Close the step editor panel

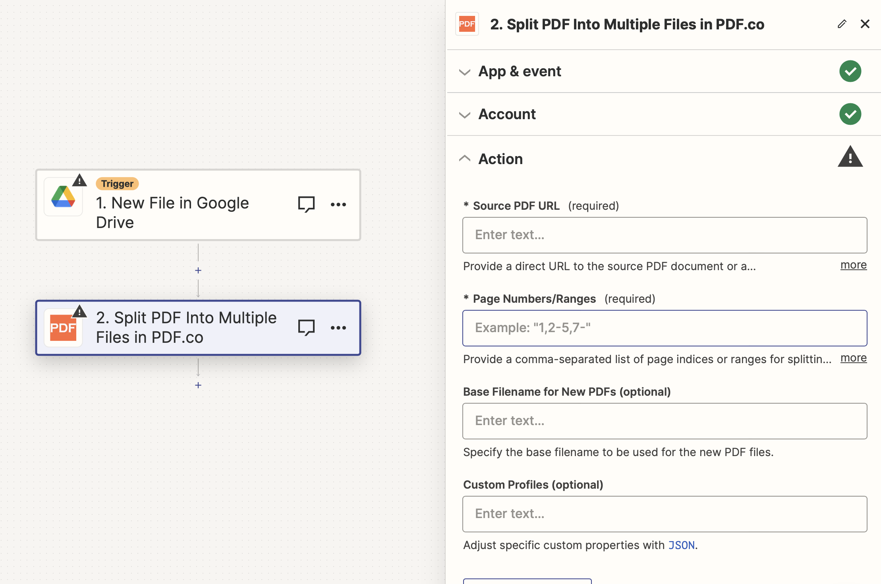865,24
